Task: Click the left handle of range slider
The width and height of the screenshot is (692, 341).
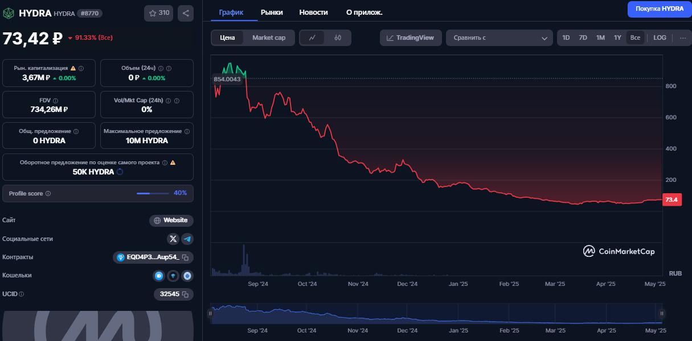Action: point(210,313)
